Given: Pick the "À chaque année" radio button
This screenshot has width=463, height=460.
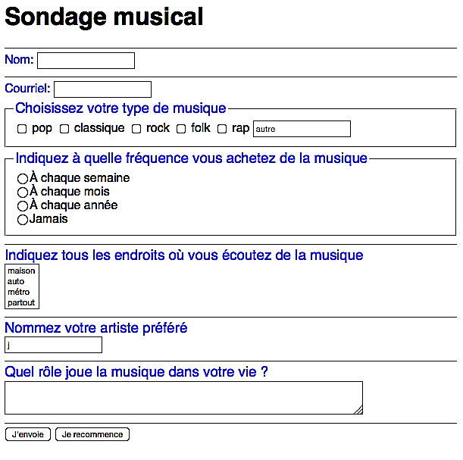Looking at the screenshot, I should pyautogui.click(x=23, y=206).
